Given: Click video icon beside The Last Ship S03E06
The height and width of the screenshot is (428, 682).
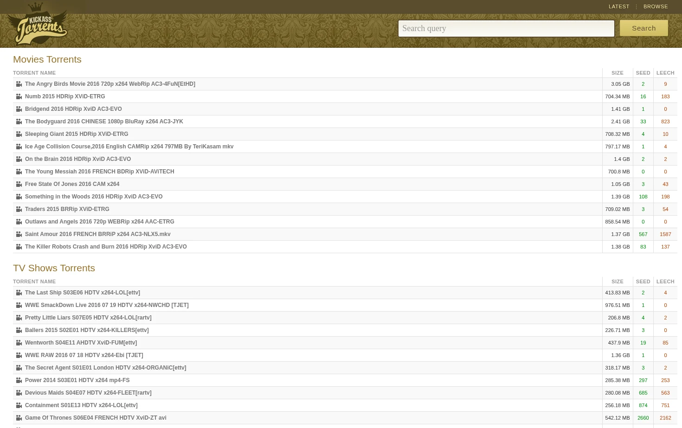Looking at the screenshot, I should (19, 293).
